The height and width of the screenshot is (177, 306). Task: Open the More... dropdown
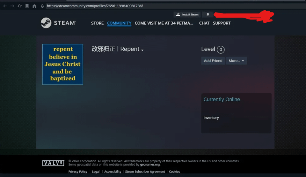[x=236, y=61]
